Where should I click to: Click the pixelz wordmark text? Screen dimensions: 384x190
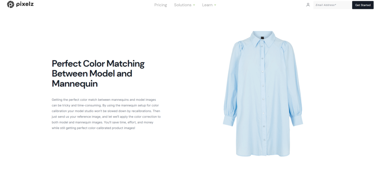point(25,4)
